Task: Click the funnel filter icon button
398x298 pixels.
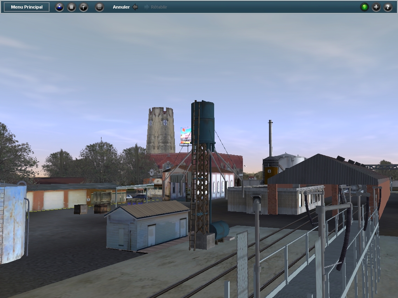Action: (84, 7)
